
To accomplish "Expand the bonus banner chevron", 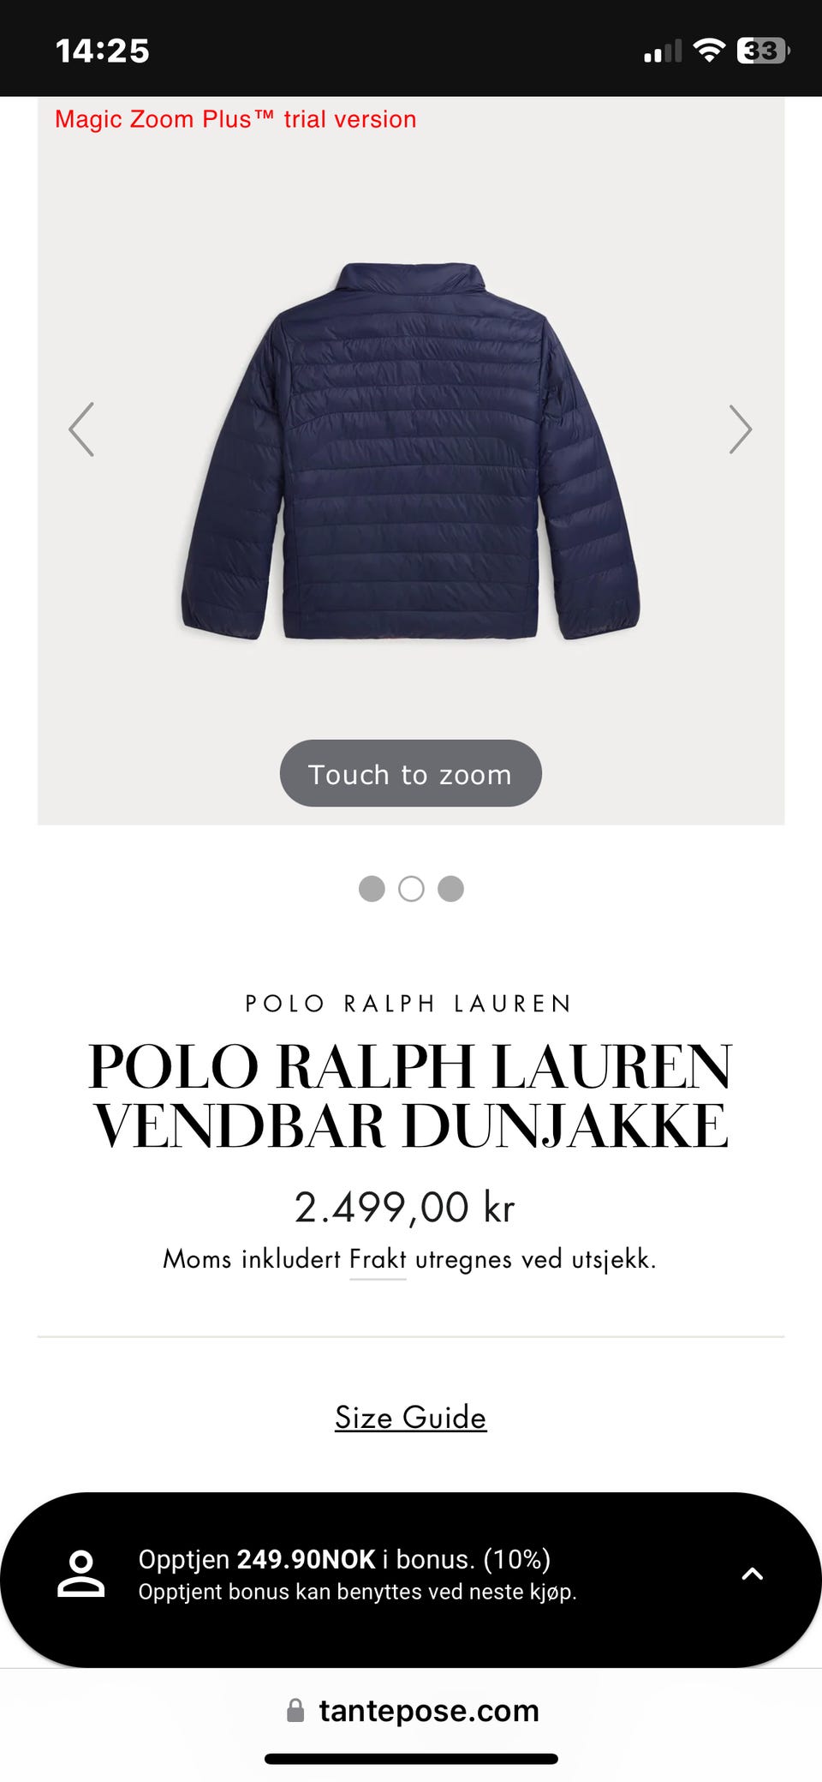I will (x=752, y=1574).
